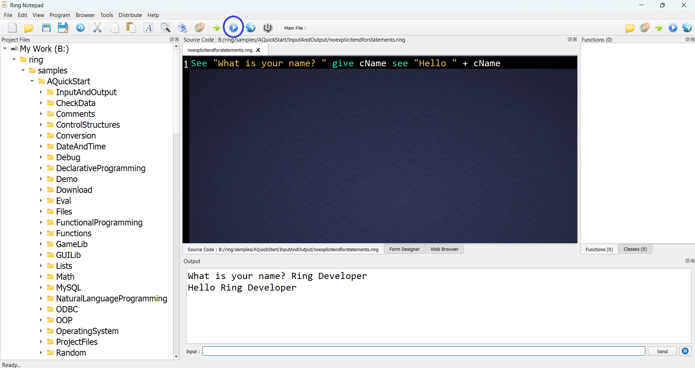Open the Font dialog via the A icon
The image size is (695, 368).
pos(148,28)
